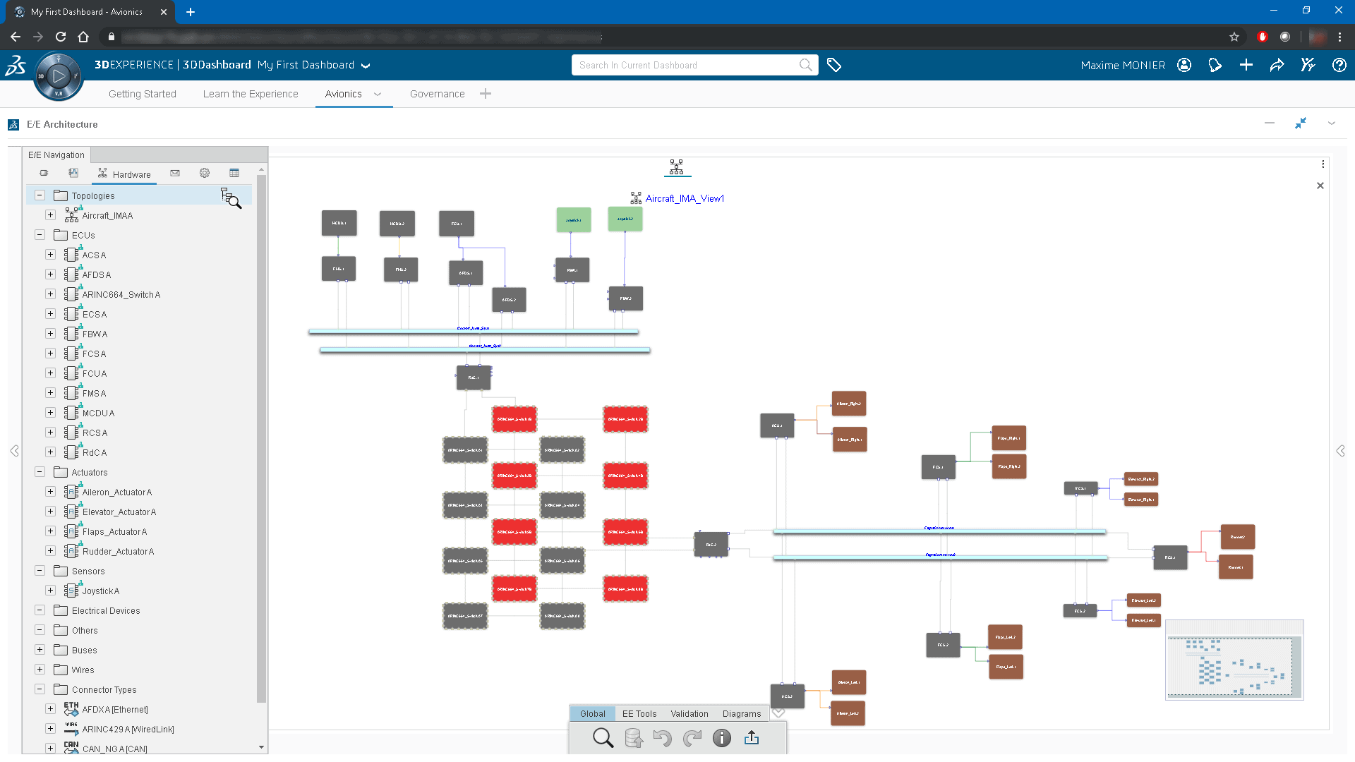Click the undo icon in bottom toolbar

pyautogui.click(x=662, y=737)
